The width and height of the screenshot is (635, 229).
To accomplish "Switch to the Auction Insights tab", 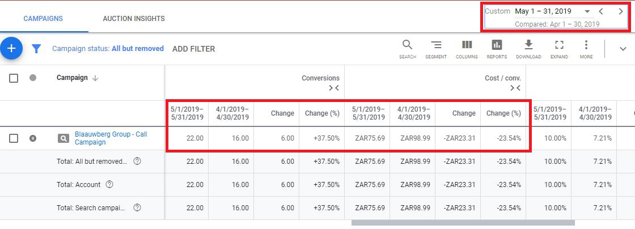I will tap(134, 19).
